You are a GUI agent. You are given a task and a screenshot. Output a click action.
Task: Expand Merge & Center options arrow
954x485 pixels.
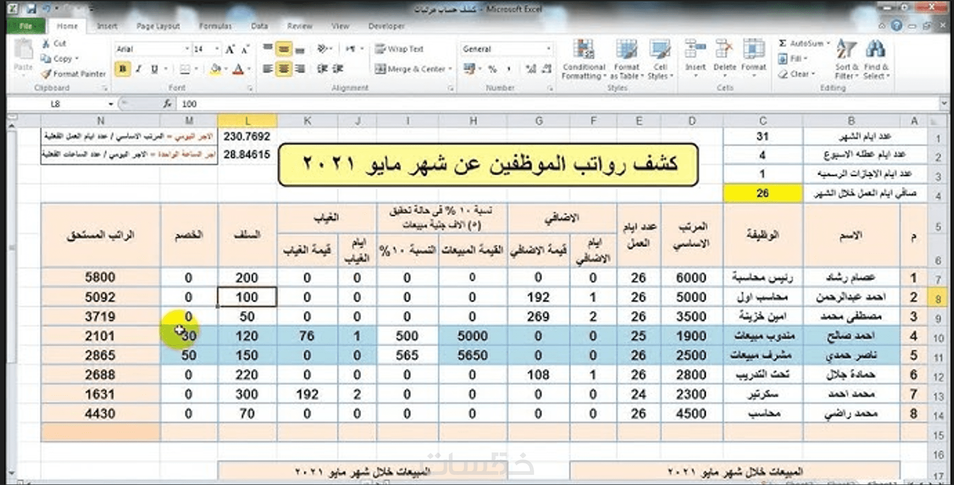click(450, 69)
